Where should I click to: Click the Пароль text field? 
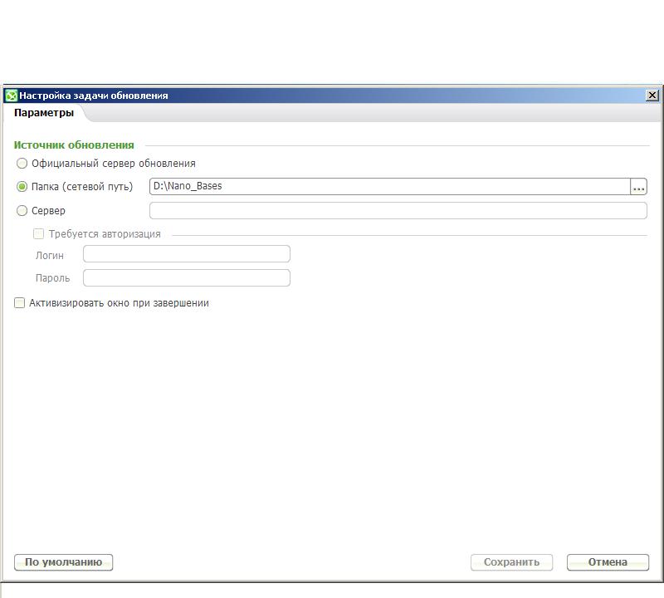point(187,278)
